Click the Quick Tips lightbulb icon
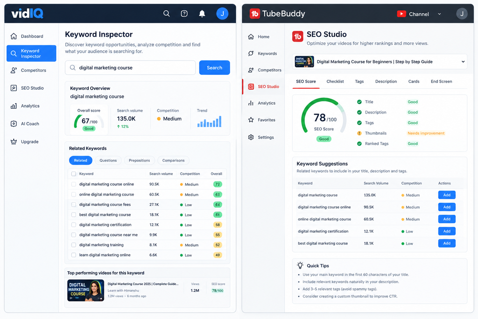The width and height of the screenshot is (478, 319). [300, 265]
